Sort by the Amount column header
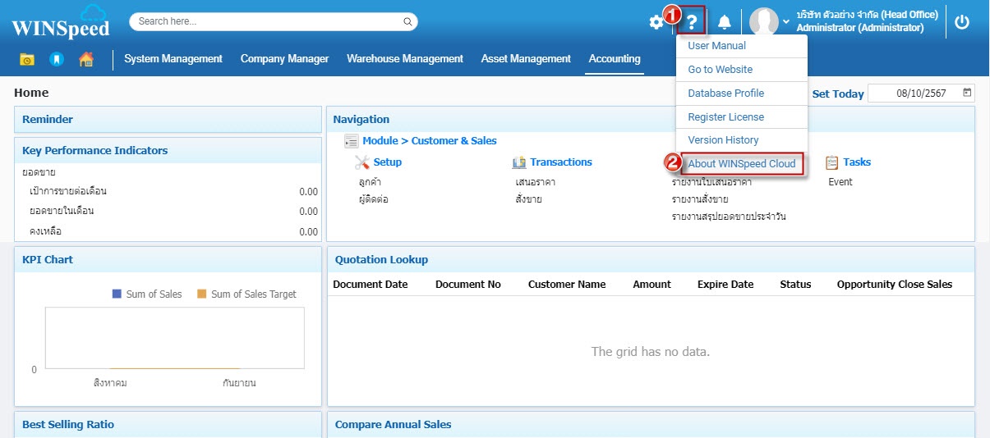Image resolution: width=990 pixels, height=438 pixels. (x=652, y=285)
